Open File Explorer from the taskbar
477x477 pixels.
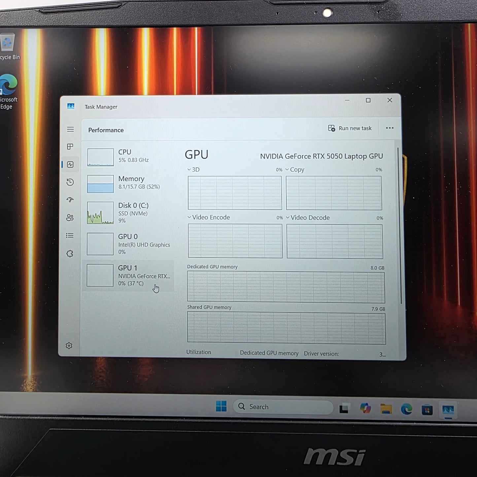(x=386, y=409)
